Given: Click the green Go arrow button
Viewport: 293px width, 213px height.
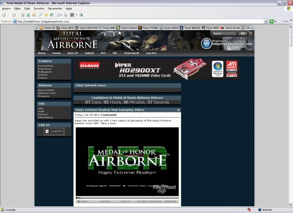Looking at the screenshot, I should coord(271,21).
